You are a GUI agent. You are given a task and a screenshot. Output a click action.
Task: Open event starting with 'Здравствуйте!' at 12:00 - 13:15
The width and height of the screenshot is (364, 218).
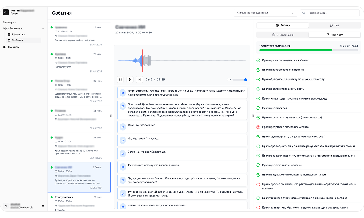(79, 63)
